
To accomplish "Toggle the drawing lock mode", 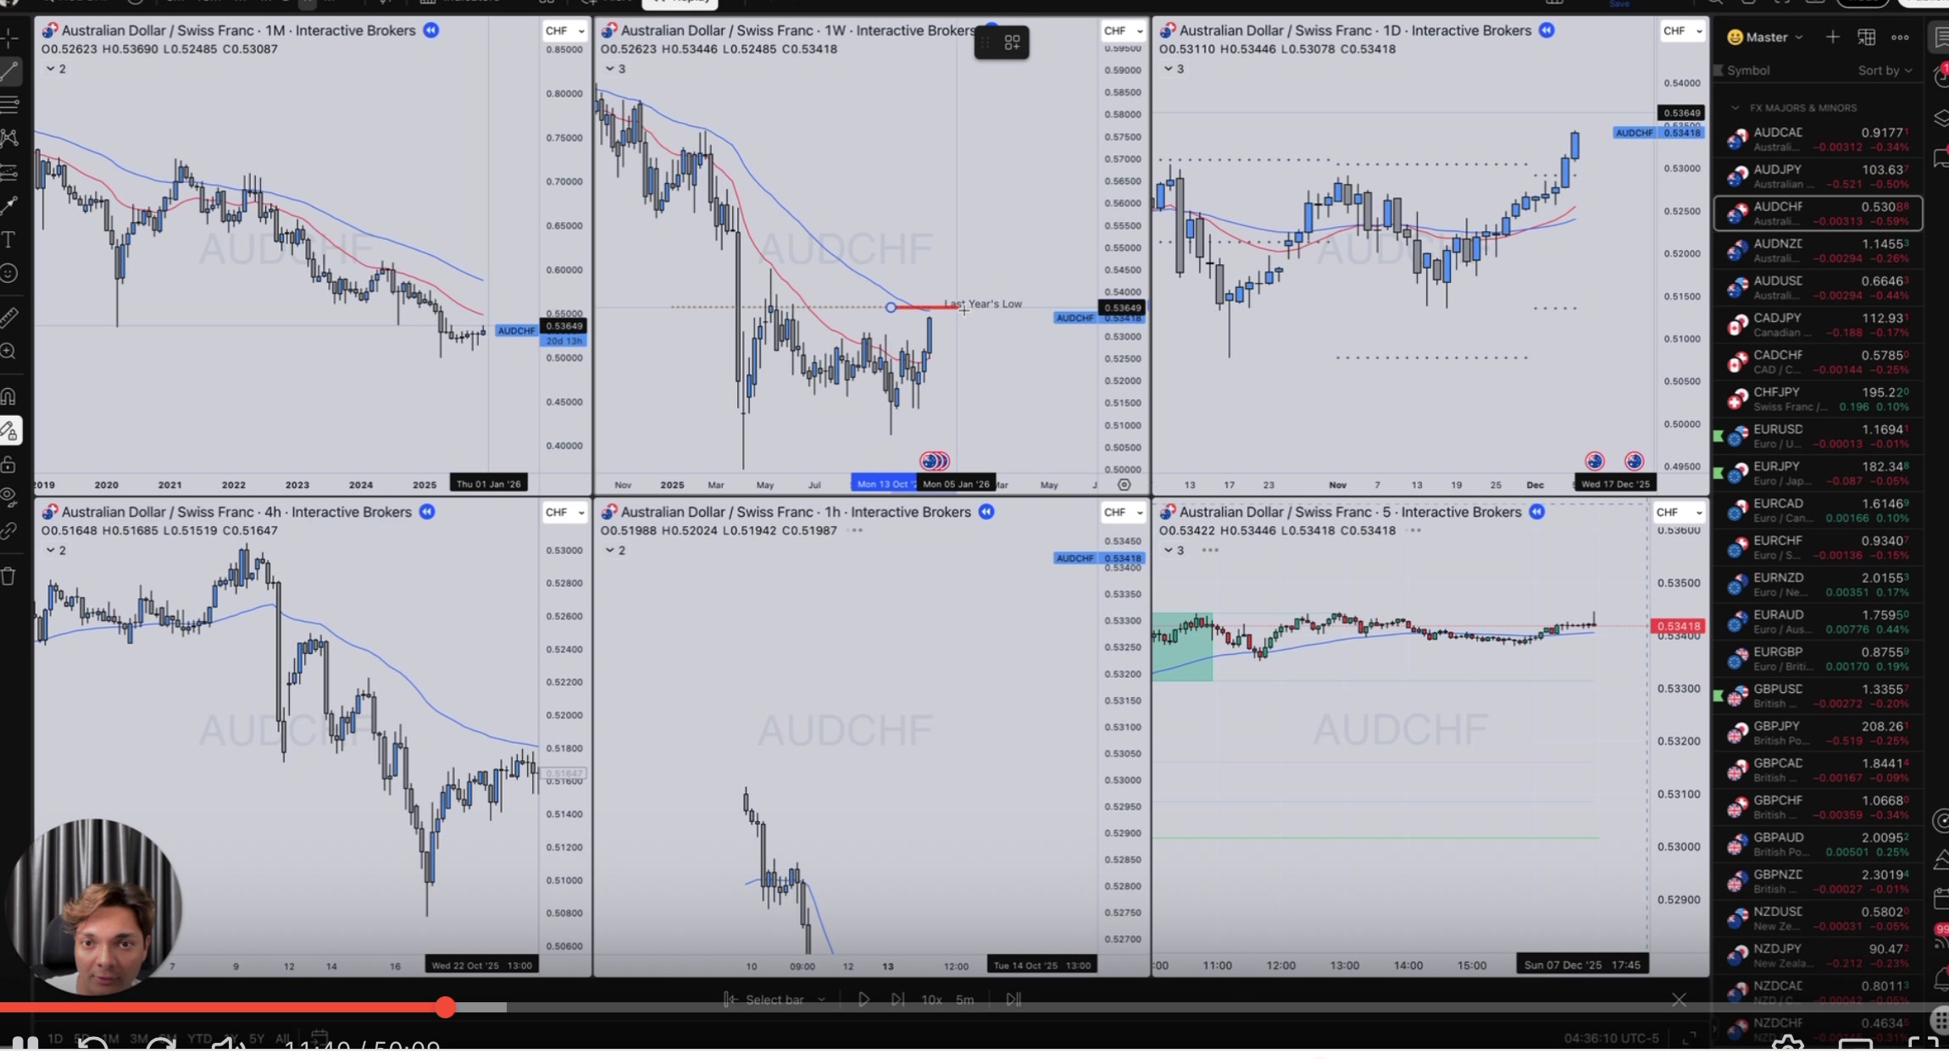I will pos(10,463).
